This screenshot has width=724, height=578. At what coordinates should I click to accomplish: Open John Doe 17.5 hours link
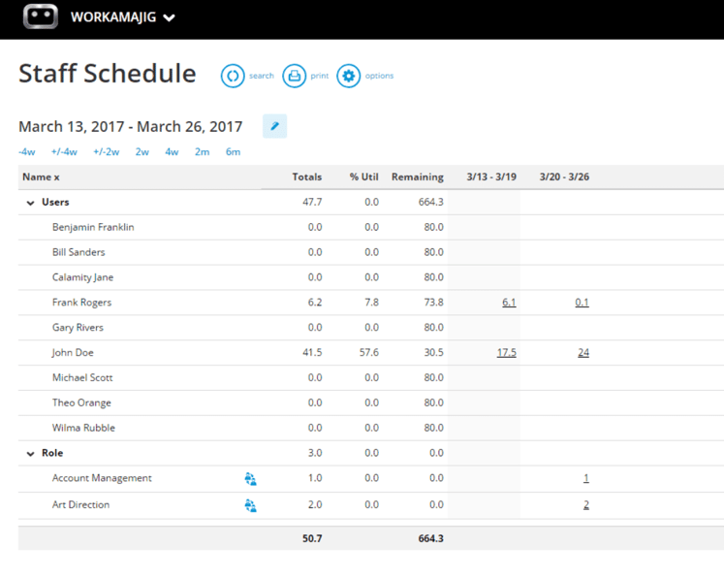[506, 353]
